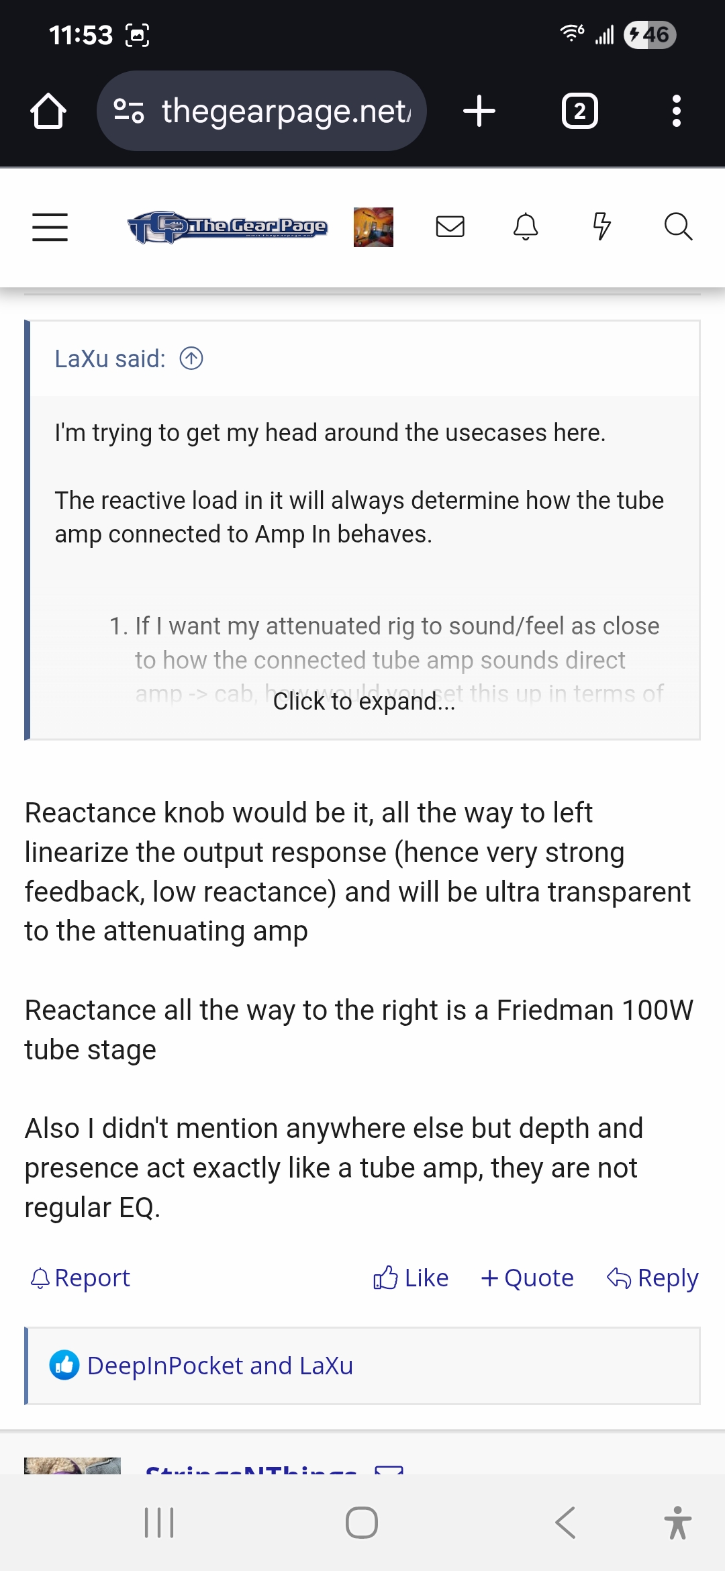
Task: Report this post
Action: (81, 1278)
